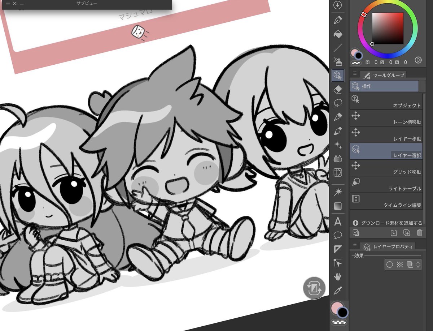The image size is (433, 331).
Task: Select the Pencil tool below the lasso
Action: click(x=338, y=117)
